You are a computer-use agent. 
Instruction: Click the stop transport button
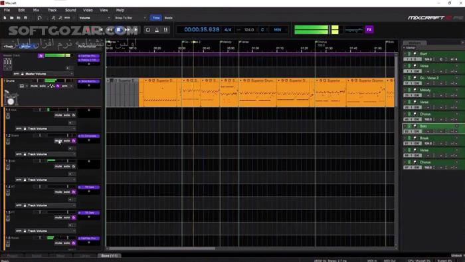pos(119,30)
